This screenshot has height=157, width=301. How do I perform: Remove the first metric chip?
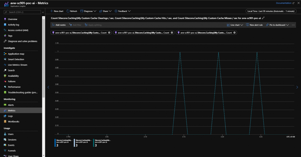[109, 33]
